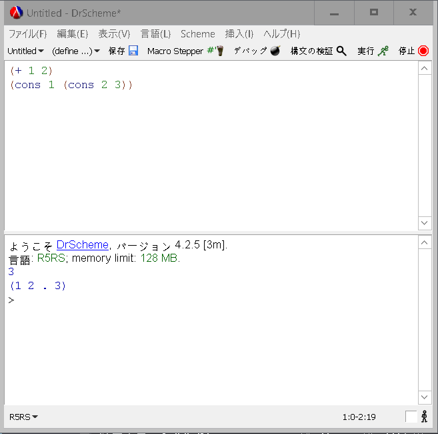This screenshot has width=438, height=434.
Task: Open the ヘルプ(H) menu
Action: click(281, 34)
